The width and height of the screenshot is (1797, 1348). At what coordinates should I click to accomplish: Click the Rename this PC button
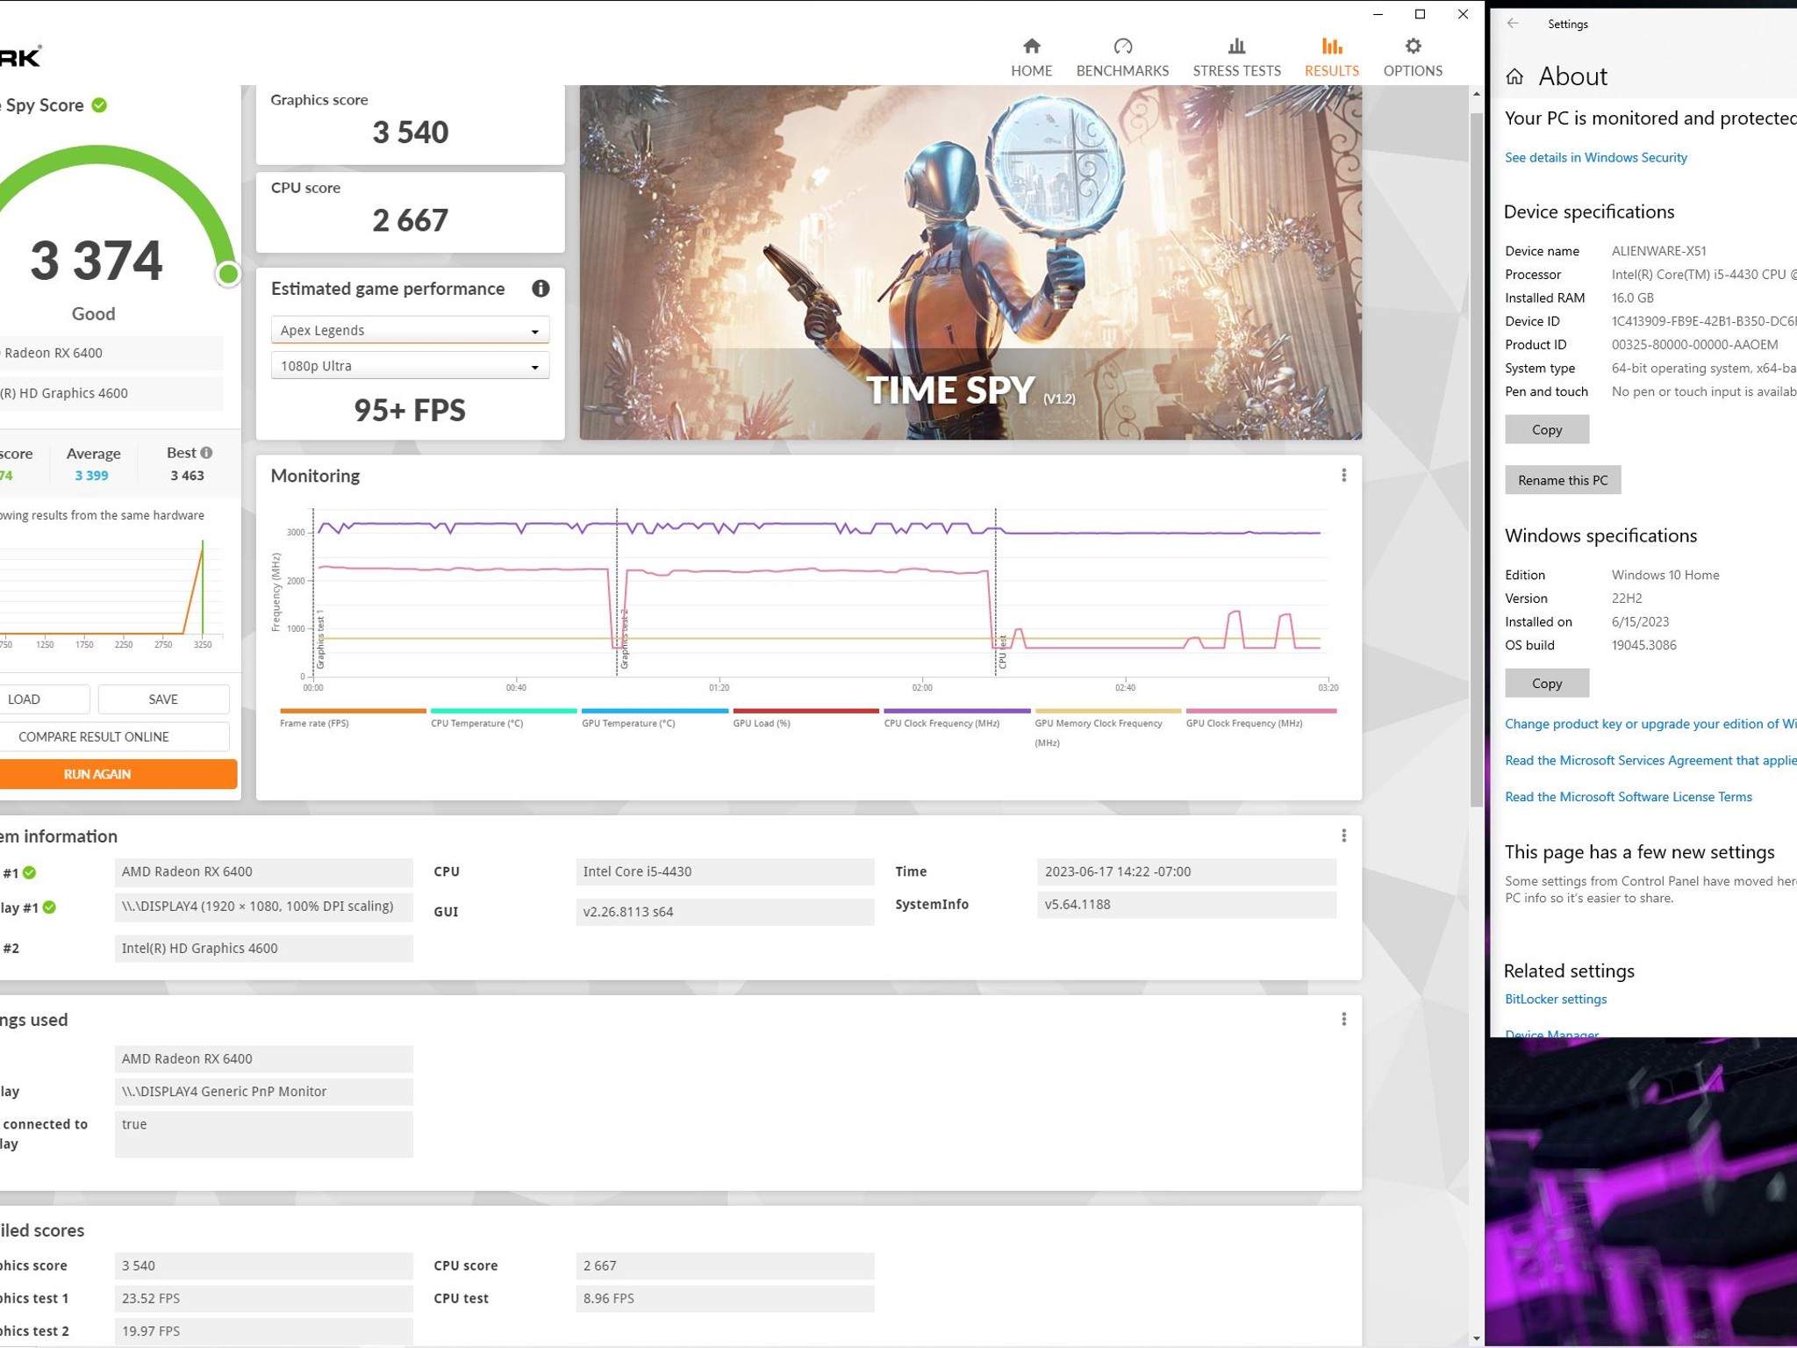[1563, 480]
